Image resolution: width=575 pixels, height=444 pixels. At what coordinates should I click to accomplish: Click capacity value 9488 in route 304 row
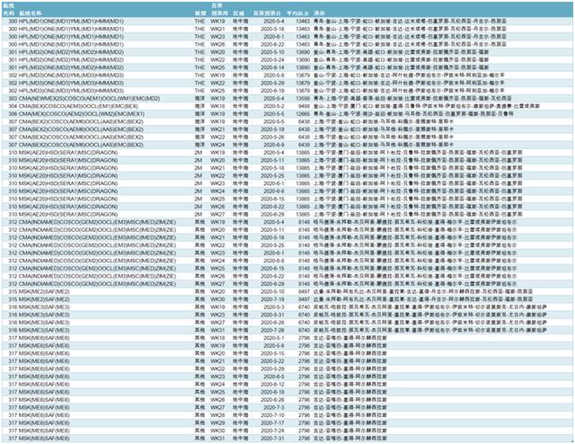coord(304,106)
